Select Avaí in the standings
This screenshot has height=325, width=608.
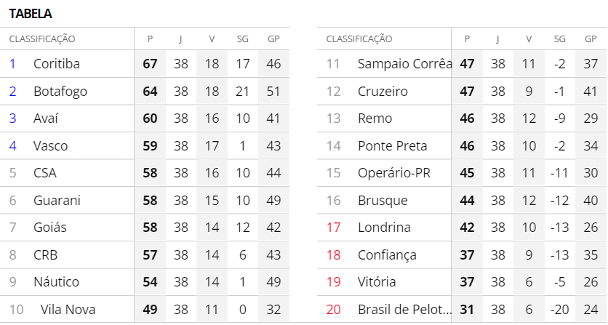[46, 119]
